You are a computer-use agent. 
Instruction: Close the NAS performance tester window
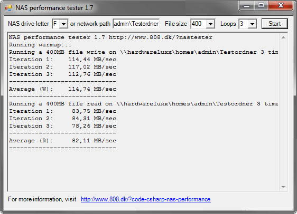[281, 6]
